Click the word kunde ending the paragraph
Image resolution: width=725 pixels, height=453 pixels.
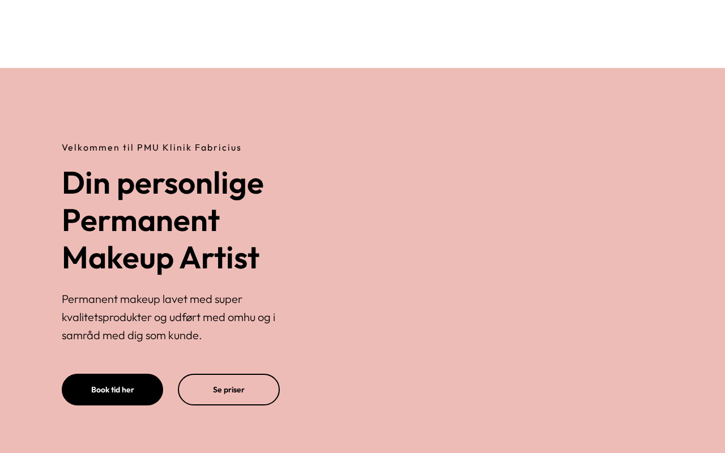(185, 335)
